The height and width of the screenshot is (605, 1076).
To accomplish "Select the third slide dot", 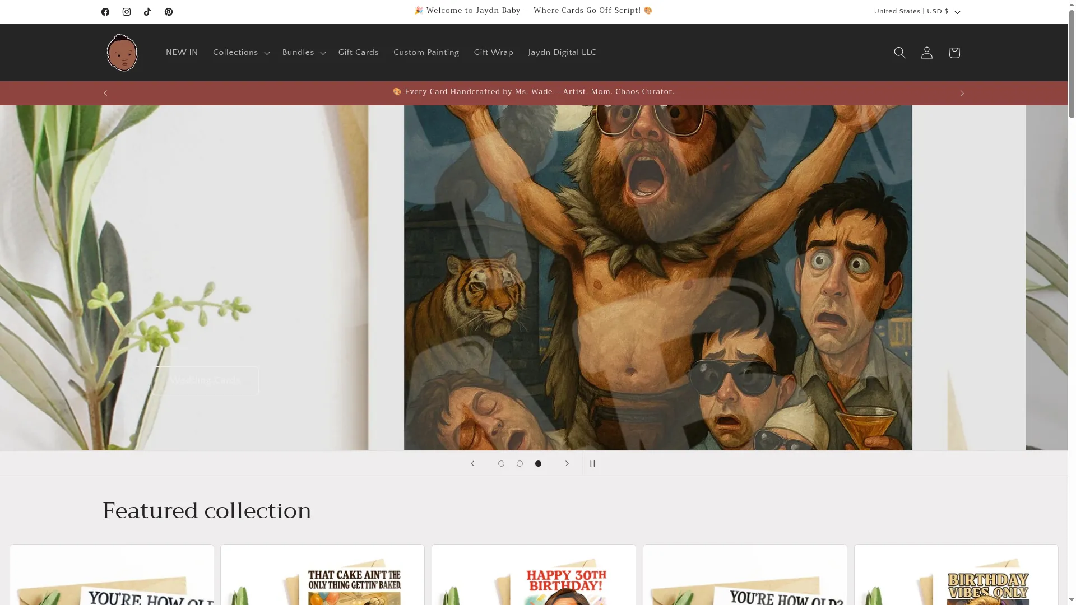I will 538,463.
